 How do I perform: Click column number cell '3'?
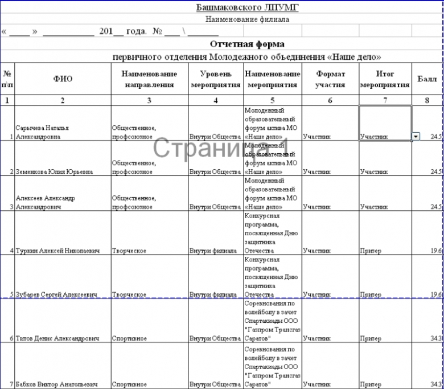click(150, 100)
